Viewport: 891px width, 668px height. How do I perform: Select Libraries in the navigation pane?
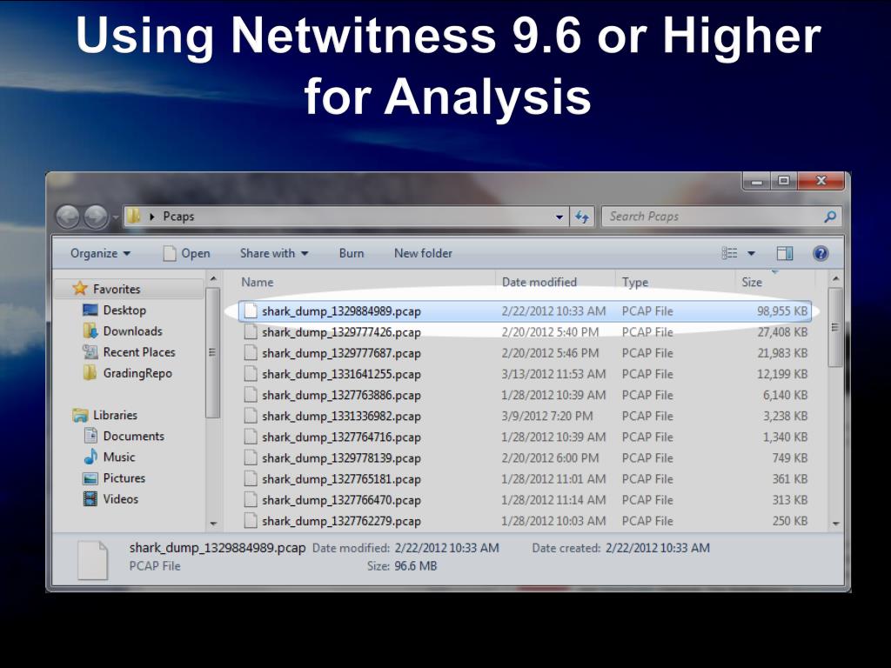tap(116, 415)
